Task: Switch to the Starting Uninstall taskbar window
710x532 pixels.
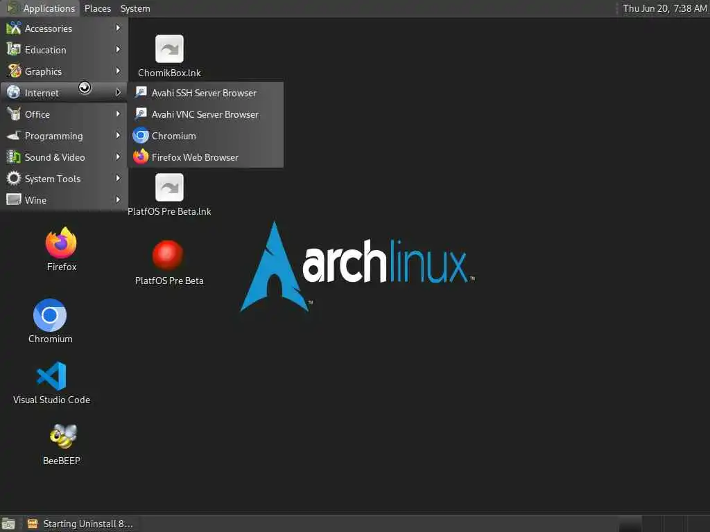Action: (80, 524)
